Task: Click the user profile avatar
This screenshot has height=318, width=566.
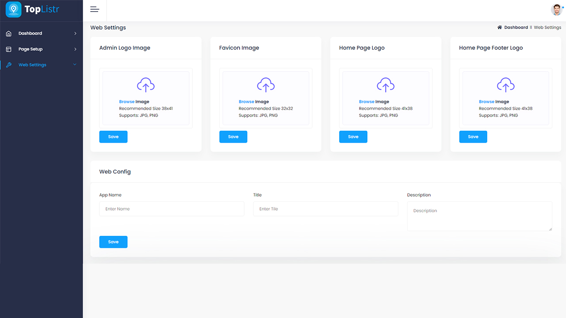Action: [x=556, y=9]
